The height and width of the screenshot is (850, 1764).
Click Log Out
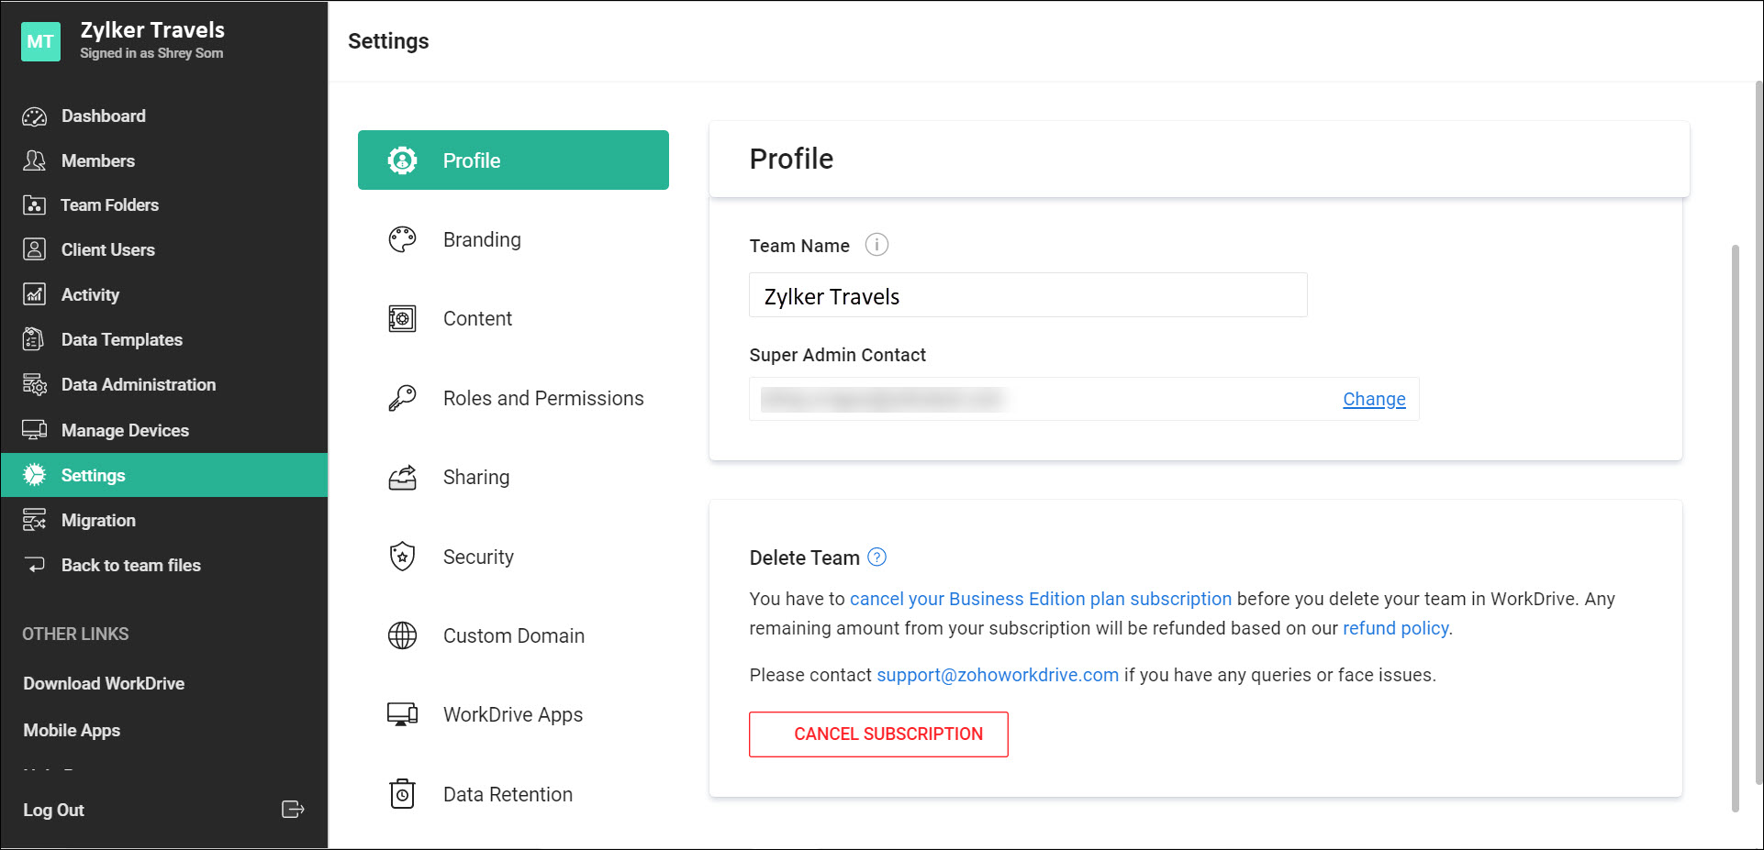tap(53, 810)
